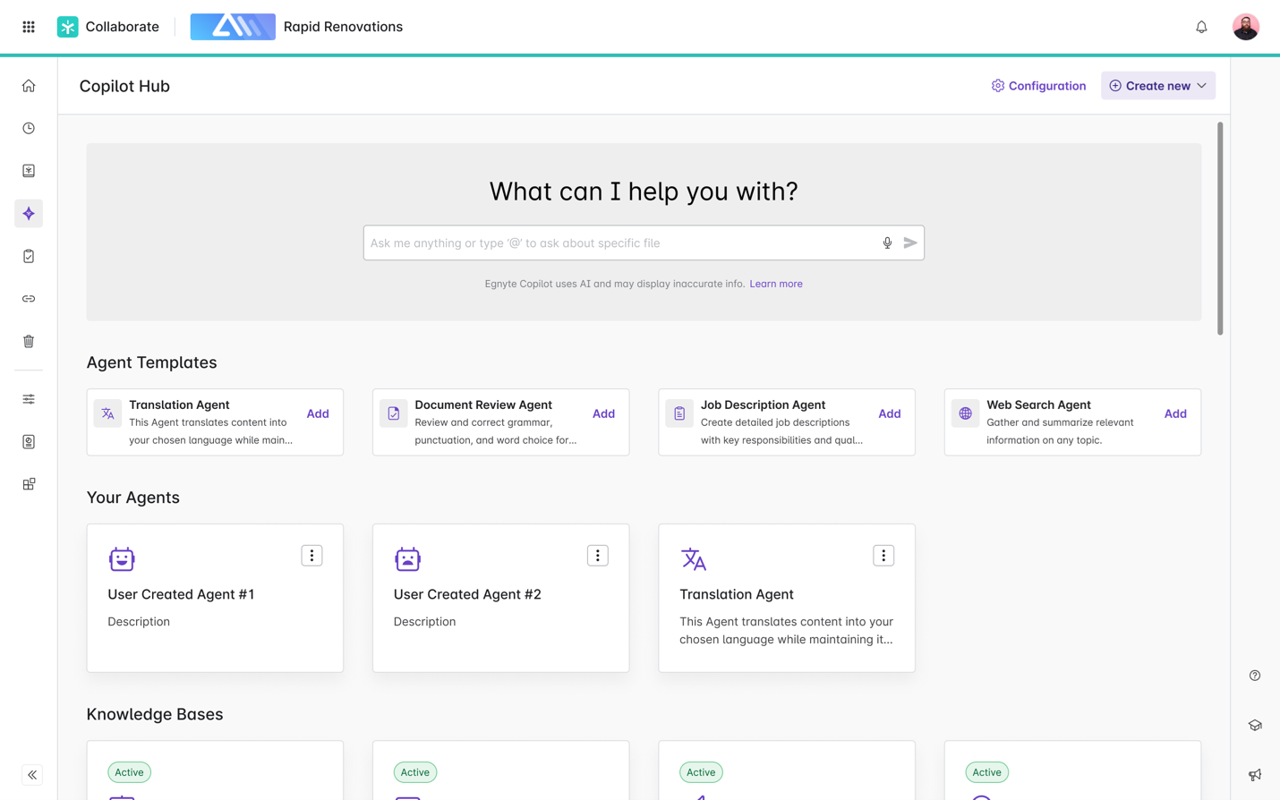Go to Home in the sidebar

click(29, 86)
